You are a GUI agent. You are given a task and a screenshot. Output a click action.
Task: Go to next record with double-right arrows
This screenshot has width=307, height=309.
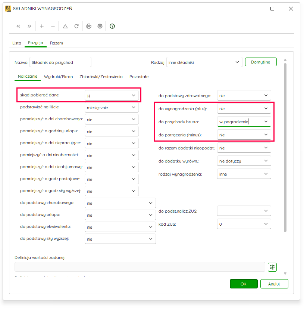click(29, 26)
